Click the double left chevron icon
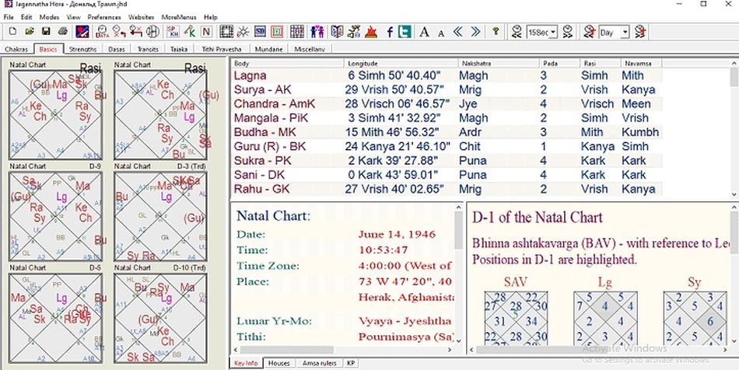The width and height of the screenshot is (739, 370). tap(457, 32)
